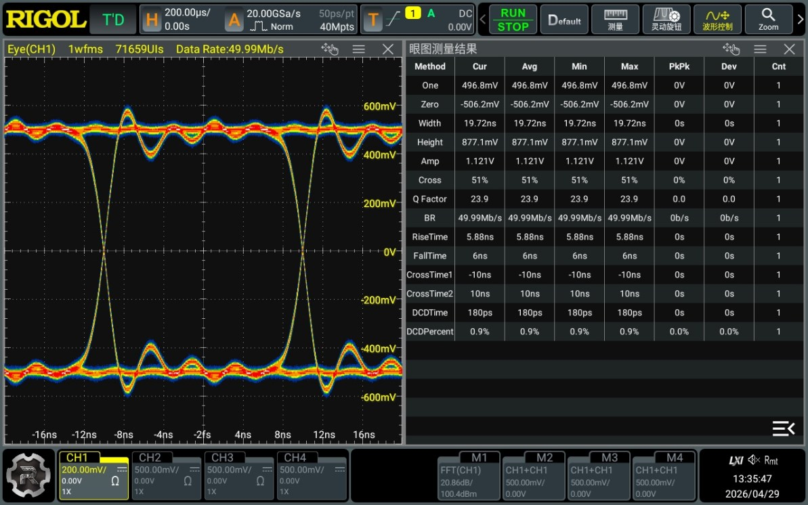Toggle the muted speaker icon

click(x=754, y=460)
